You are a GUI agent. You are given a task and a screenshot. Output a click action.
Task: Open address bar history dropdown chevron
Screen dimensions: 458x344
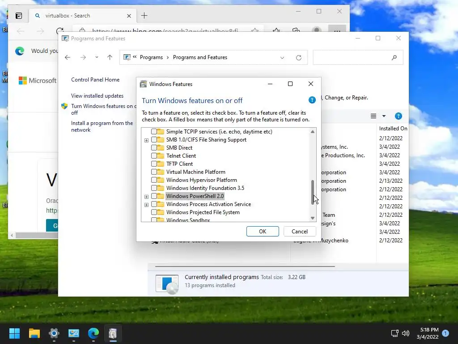click(282, 58)
